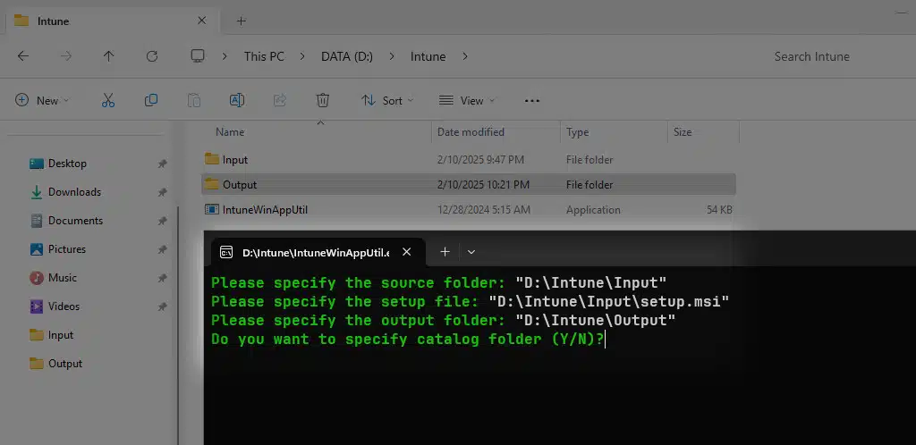The height and width of the screenshot is (445, 916).
Task: Click the Rename icon in the toolbar
Action: click(236, 100)
